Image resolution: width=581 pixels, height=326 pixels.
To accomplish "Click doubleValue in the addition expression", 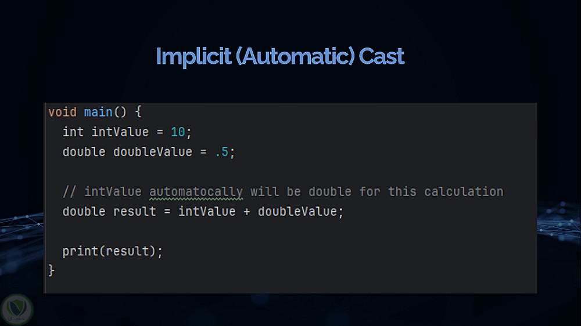I will tap(297, 212).
